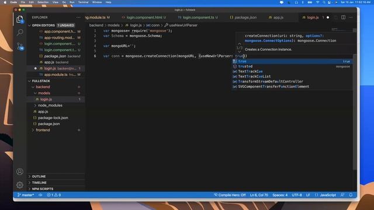Click the notifications bell icon
Screen dimensions: 374x210
click(x=351, y=195)
